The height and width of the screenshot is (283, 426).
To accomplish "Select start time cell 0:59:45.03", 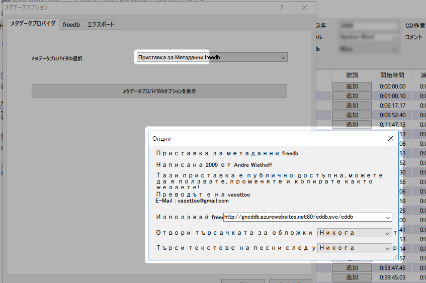I will point(392,277).
